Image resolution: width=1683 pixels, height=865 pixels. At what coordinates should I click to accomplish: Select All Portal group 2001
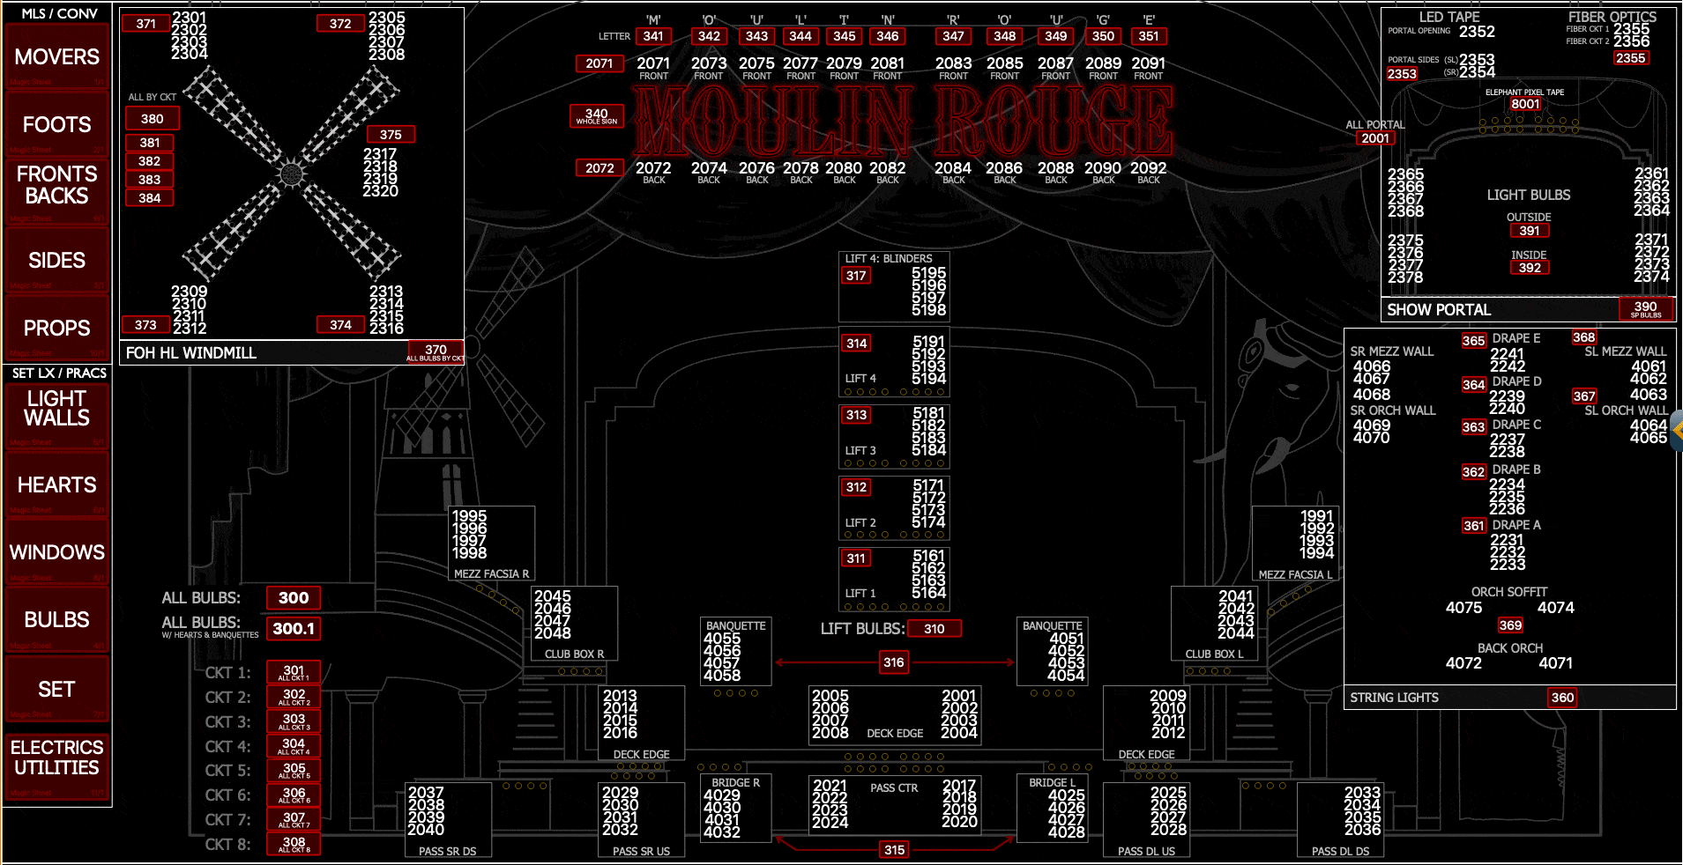pos(1375,138)
